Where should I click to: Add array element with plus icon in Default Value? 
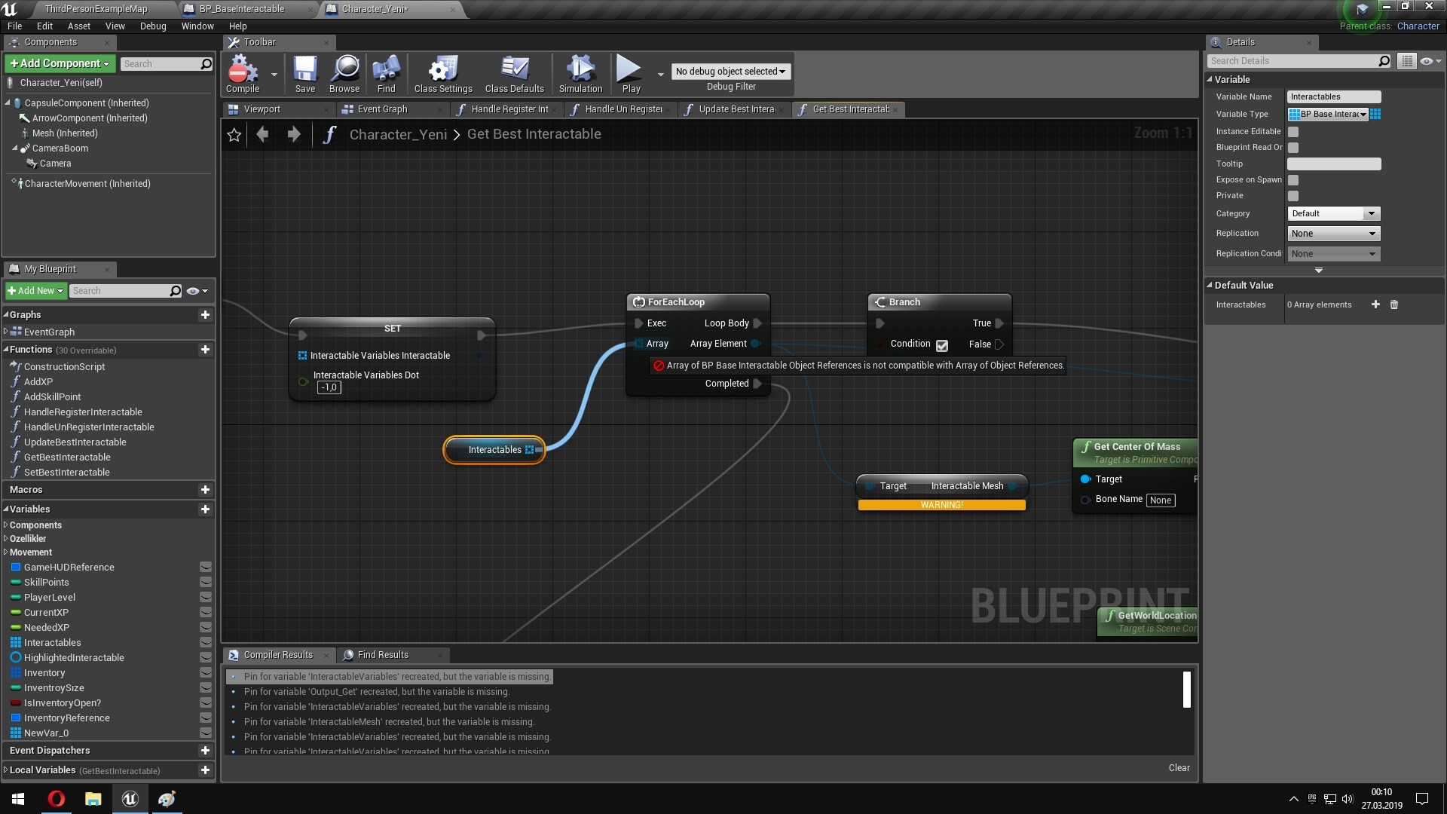(x=1375, y=304)
